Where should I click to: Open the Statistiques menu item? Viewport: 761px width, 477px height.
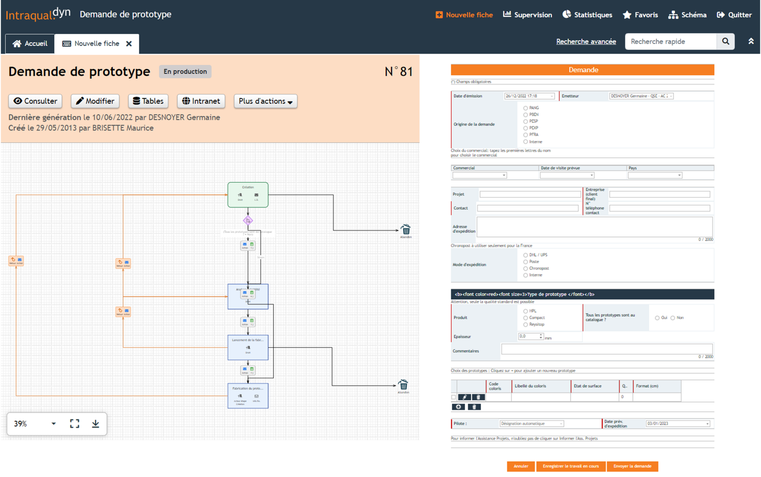click(x=587, y=15)
